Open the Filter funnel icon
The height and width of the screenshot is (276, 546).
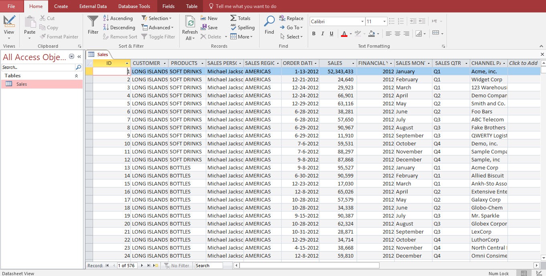click(x=93, y=25)
